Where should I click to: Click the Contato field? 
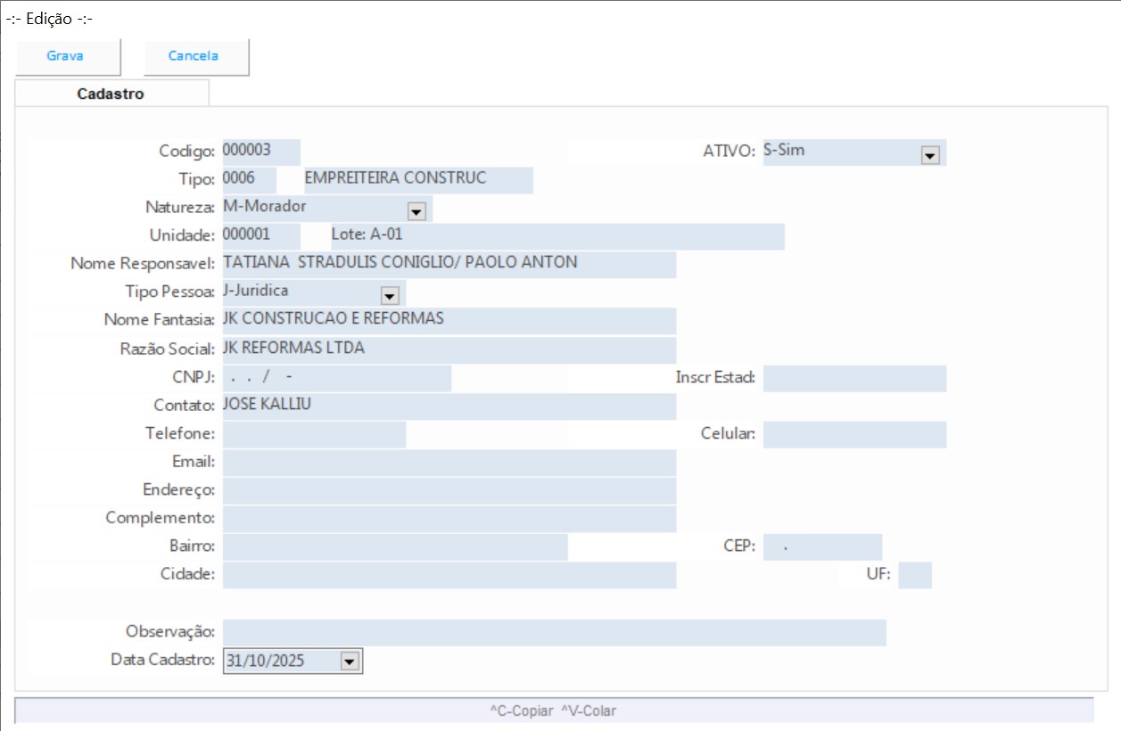point(448,406)
